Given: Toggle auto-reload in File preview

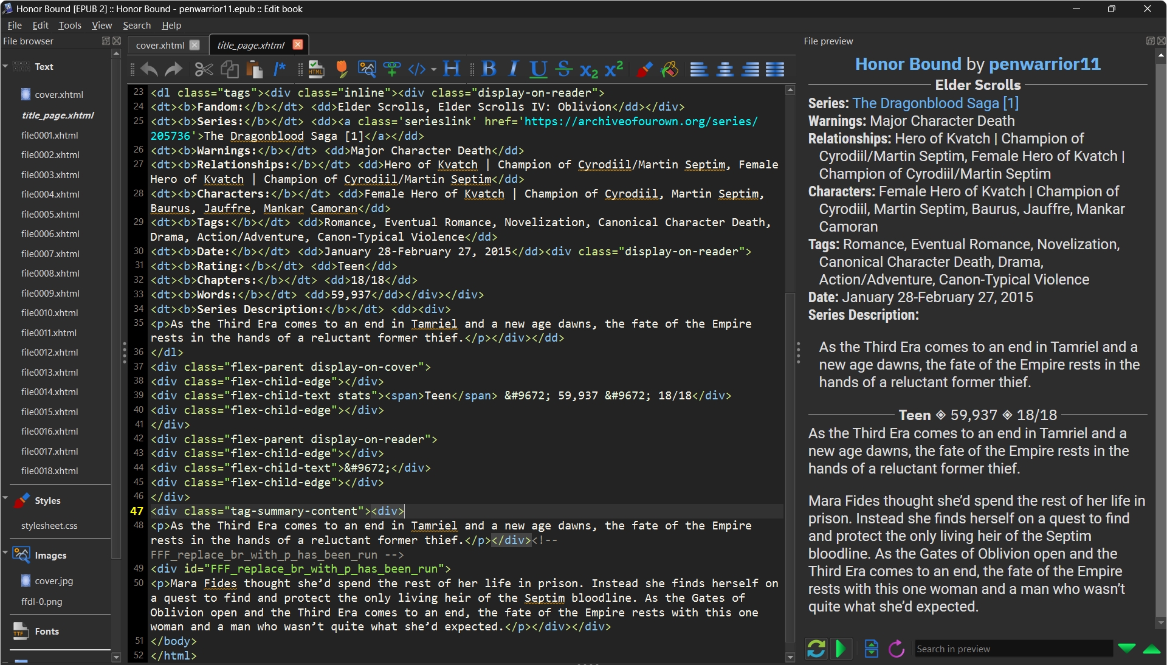Looking at the screenshot, I should click(x=816, y=649).
